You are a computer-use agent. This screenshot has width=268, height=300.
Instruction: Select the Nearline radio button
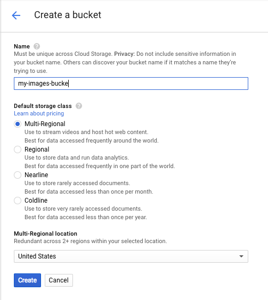(18, 175)
